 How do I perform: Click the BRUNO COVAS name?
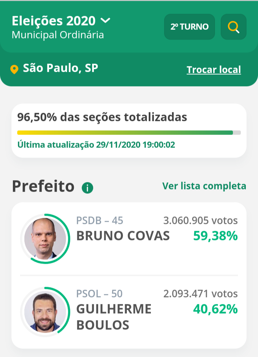tap(123, 236)
